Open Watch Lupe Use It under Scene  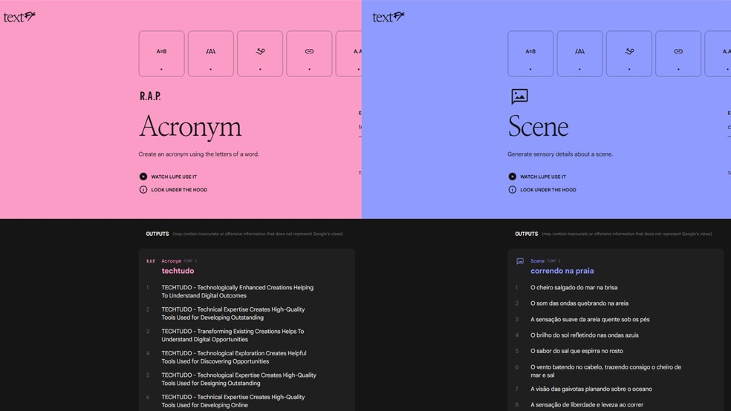(x=542, y=177)
